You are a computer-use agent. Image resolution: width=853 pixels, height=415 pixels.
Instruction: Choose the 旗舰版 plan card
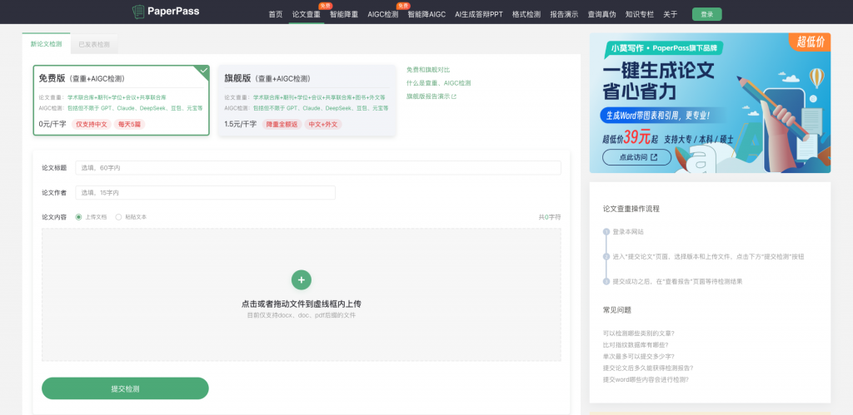[307, 101]
